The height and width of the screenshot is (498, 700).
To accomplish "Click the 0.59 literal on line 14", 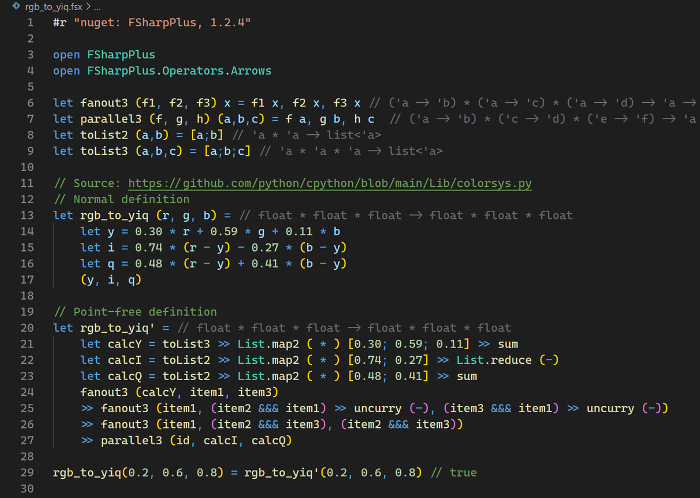I will pos(223,231).
